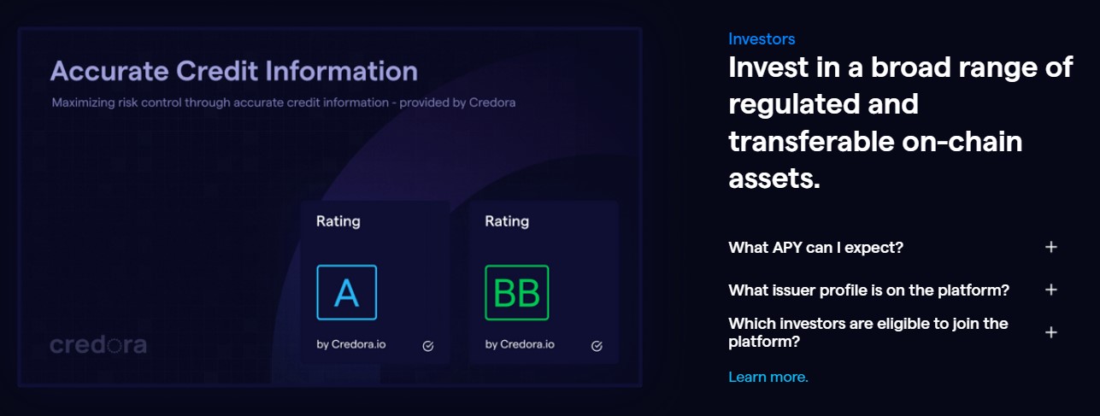Expand the "What APY can I expect?" plus icon

[x=1051, y=247]
